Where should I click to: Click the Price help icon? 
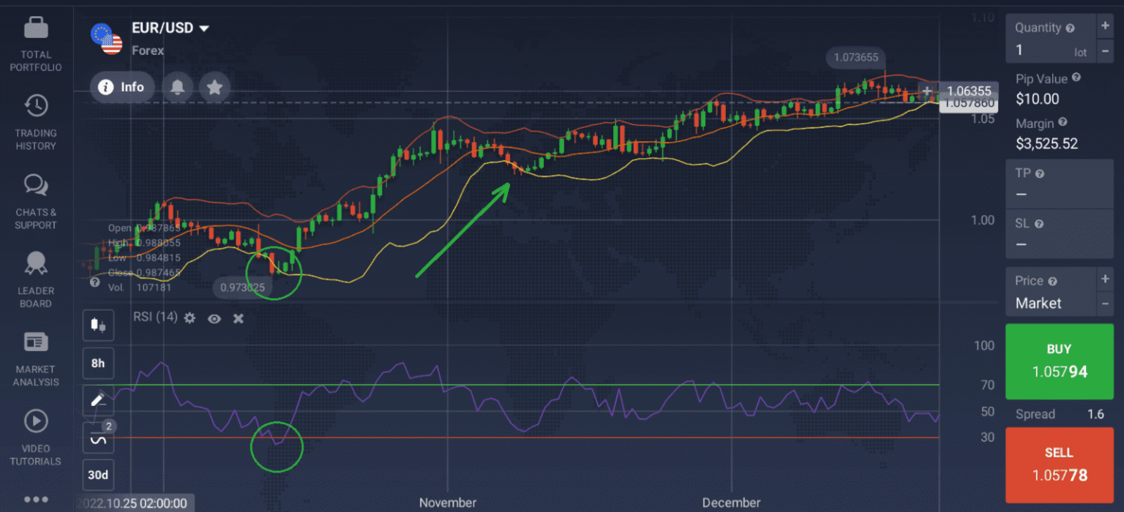click(x=1052, y=282)
